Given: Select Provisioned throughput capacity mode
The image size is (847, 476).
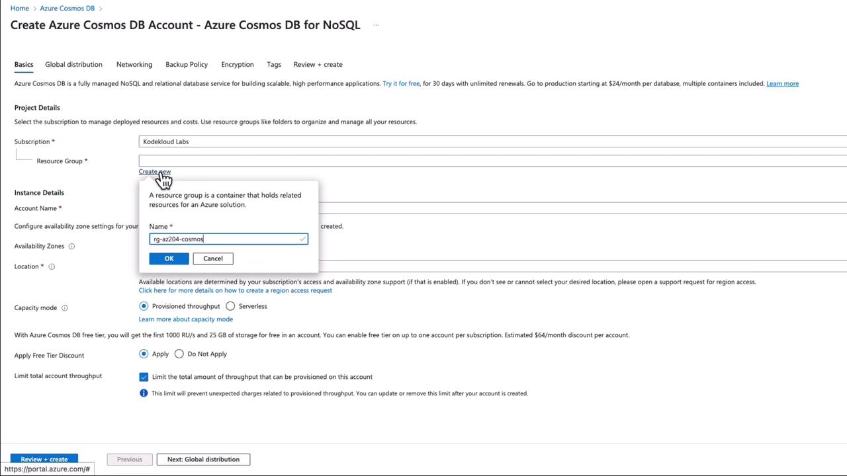Looking at the screenshot, I should [x=144, y=306].
